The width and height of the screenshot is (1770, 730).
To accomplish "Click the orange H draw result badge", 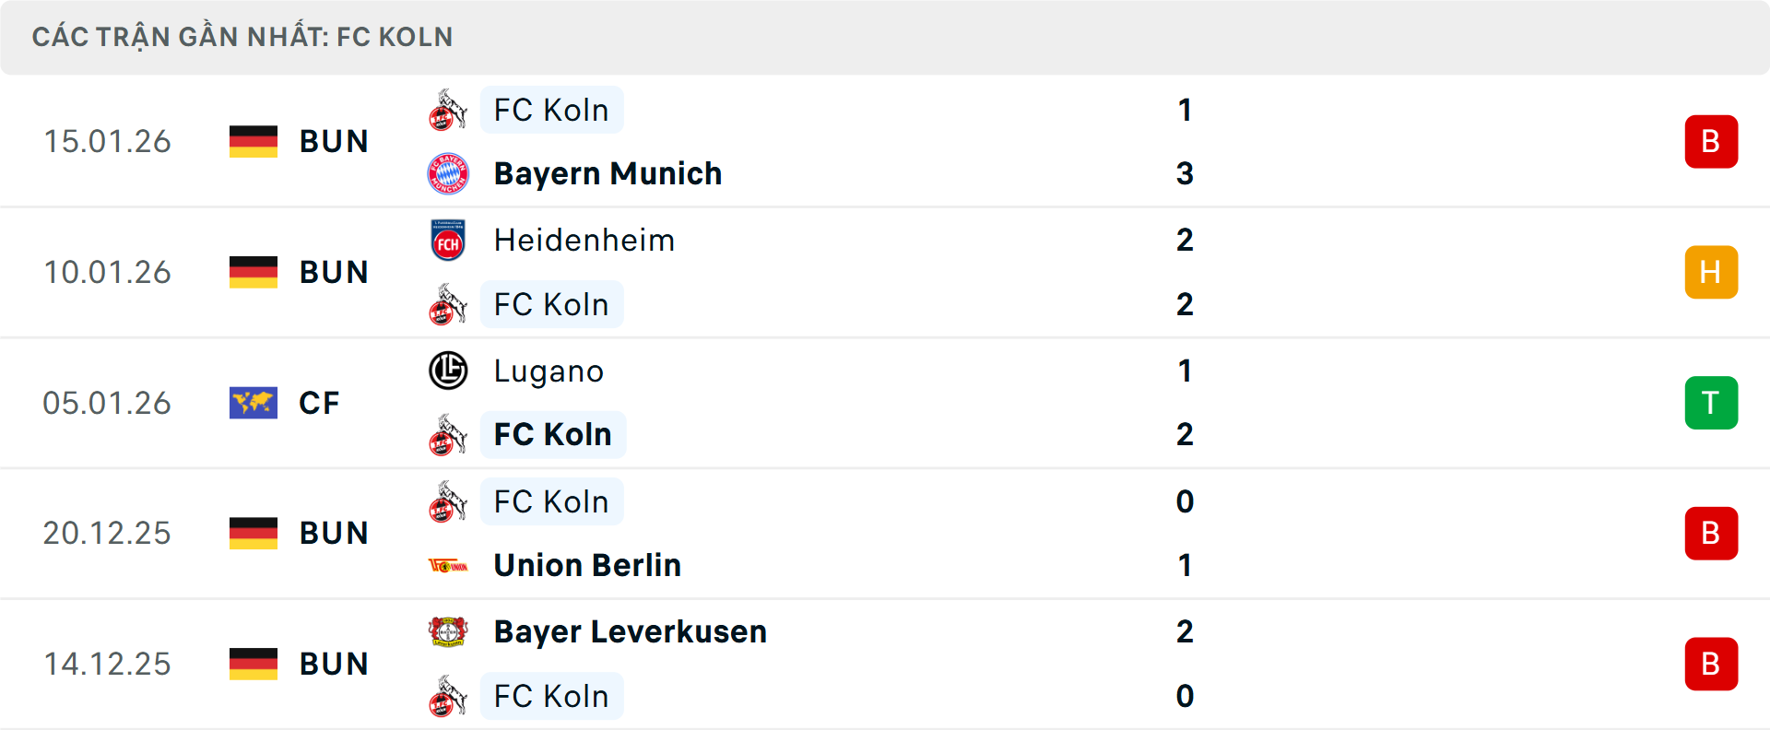I will [x=1711, y=272].
